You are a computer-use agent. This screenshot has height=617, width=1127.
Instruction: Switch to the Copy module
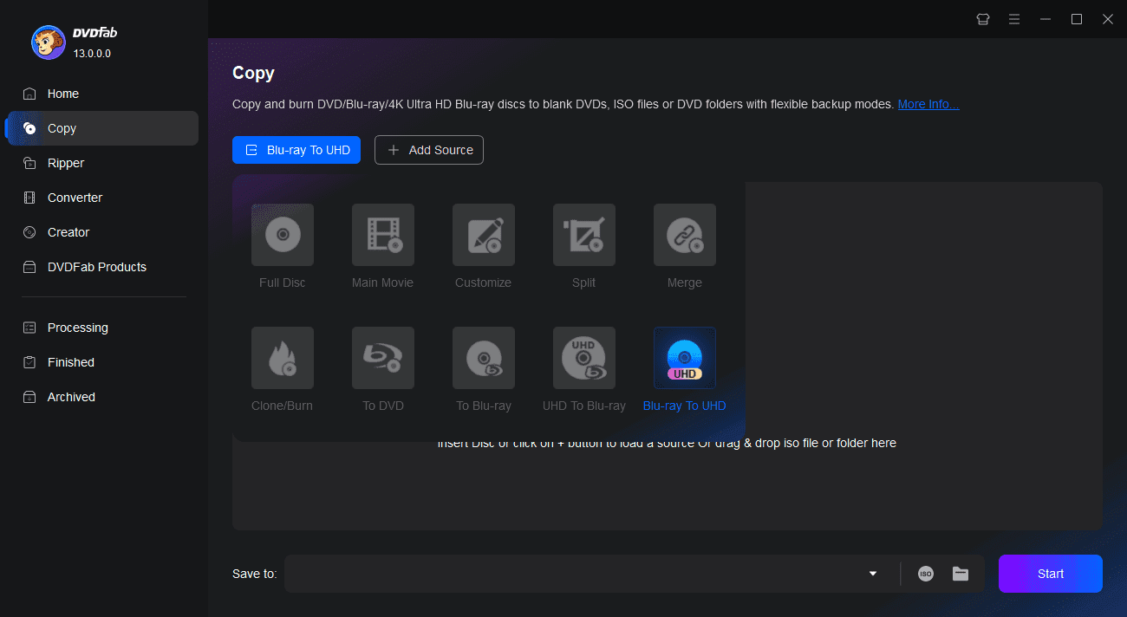pos(102,128)
